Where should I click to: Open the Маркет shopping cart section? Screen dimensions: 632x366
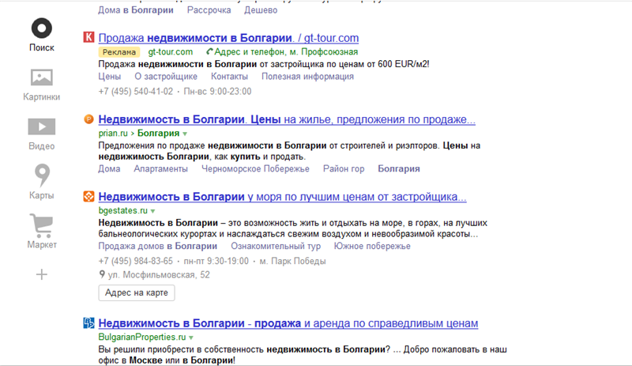tap(42, 225)
